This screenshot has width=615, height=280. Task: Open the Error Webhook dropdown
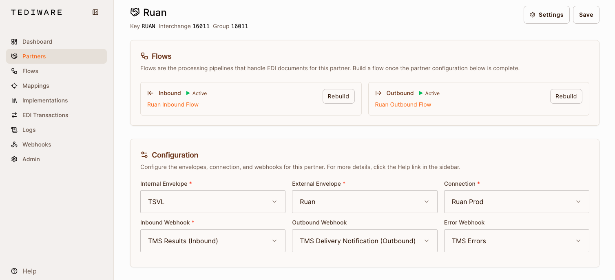click(x=516, y=241)
